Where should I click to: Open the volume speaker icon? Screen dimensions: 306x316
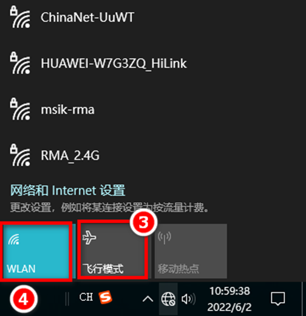click(x=188, y=299)
